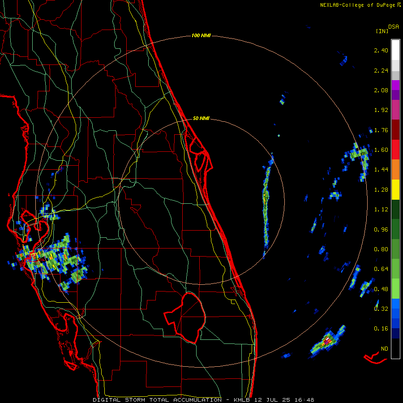Select the 1.76 legend value
This screenshot has height=403, width=403.
coord(381,130)
